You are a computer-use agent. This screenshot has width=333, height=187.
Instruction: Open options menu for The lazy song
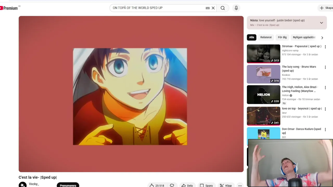click(325, 67)
